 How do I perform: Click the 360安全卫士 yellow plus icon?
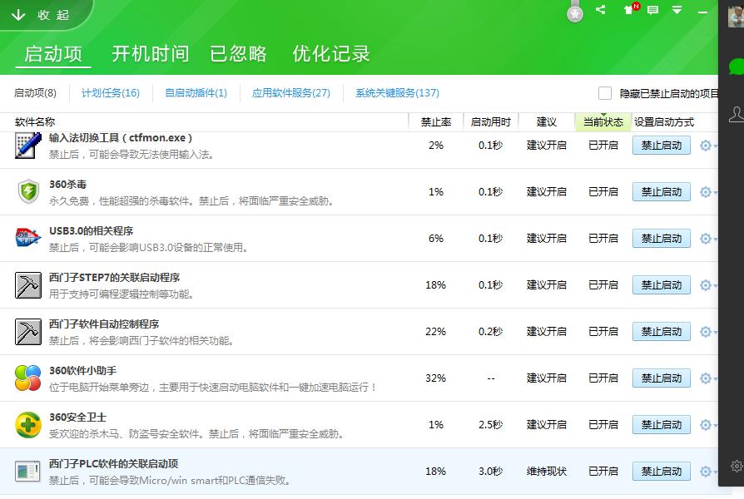point(28,424)
